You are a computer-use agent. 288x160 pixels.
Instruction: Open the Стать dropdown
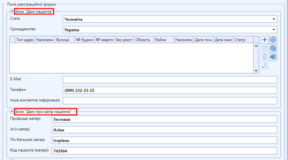pyautogui.click(x=170, y=19)
